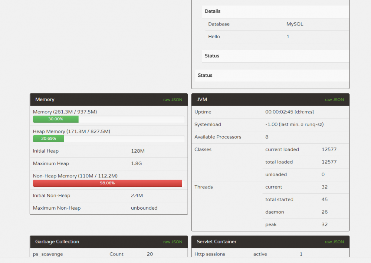
Task: Select the Details section header
Action: tap(212, 11)
